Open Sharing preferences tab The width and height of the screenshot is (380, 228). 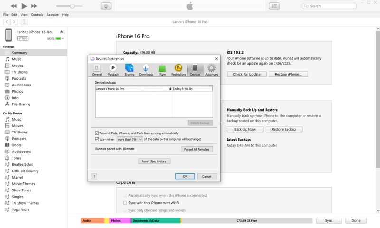(129, 70)
